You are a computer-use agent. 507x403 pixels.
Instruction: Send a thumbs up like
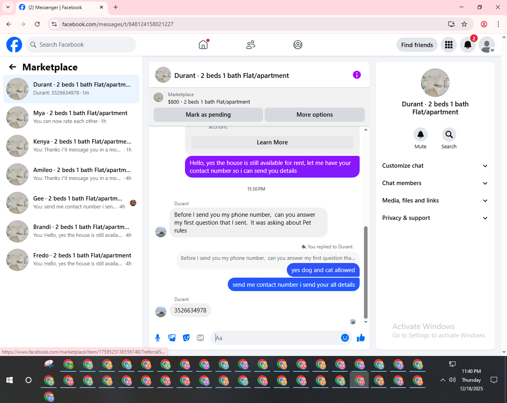(360, 338)
